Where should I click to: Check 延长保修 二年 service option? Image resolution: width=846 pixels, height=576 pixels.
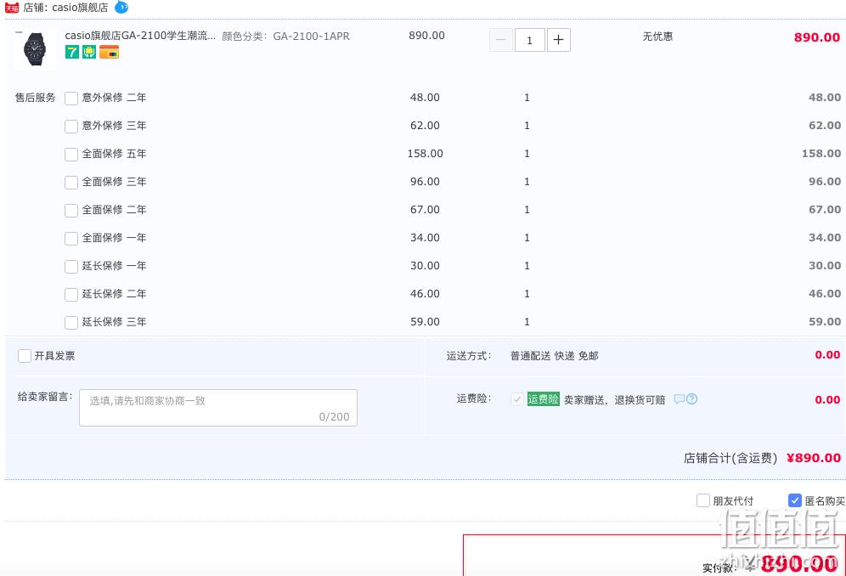coord(71,295)
